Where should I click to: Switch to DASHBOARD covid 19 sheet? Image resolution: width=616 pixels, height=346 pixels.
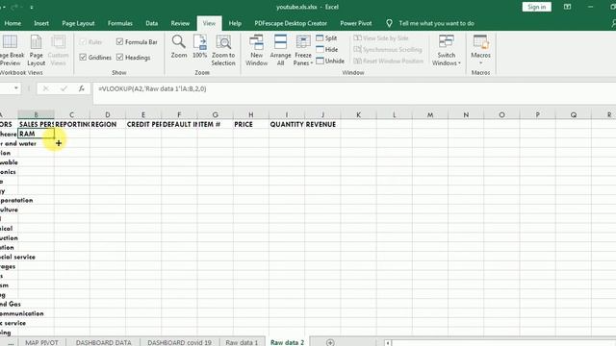tap(179, 342)
